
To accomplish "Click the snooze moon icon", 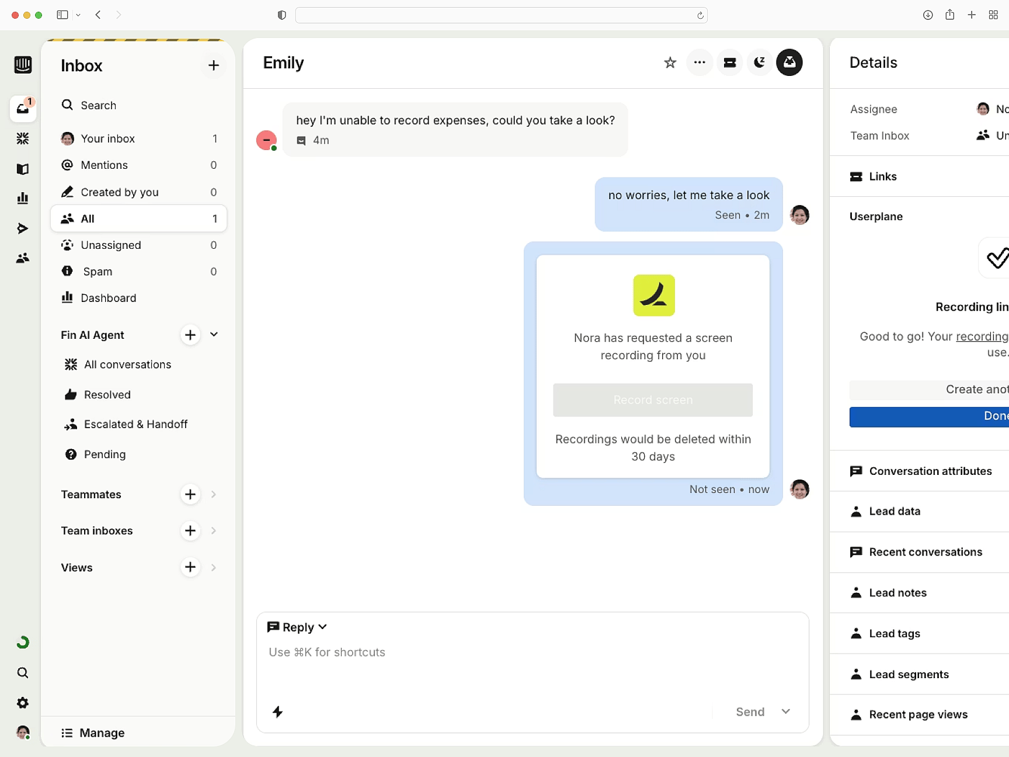I will coord(759,62).
